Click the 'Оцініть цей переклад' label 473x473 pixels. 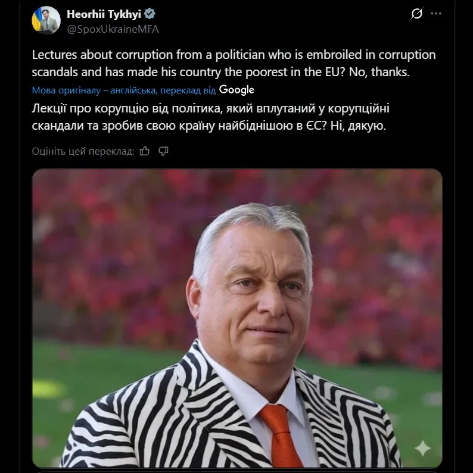(x=83, y=151)
